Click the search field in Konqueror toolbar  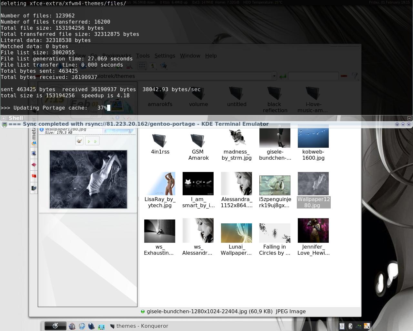pos(313,76)
